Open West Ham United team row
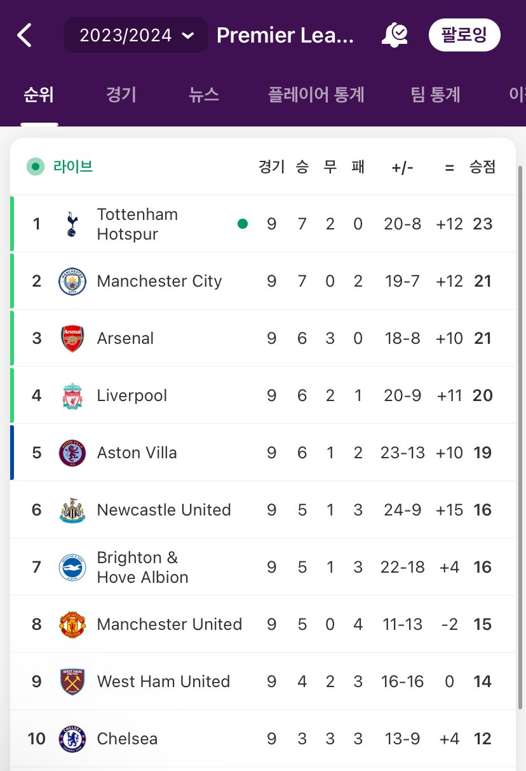This screenshot has height=771, width=526. pos(263,681)
